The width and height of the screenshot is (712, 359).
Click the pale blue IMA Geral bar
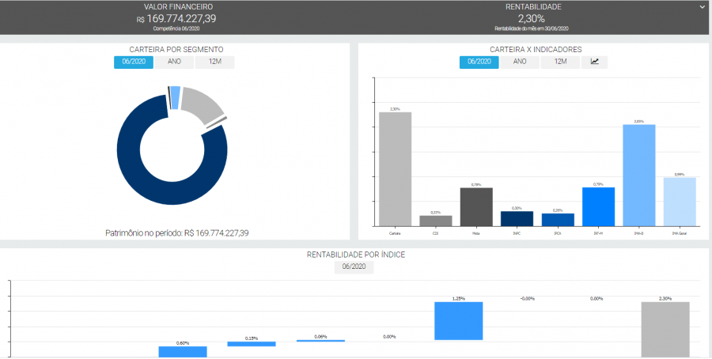coord(679,201)
